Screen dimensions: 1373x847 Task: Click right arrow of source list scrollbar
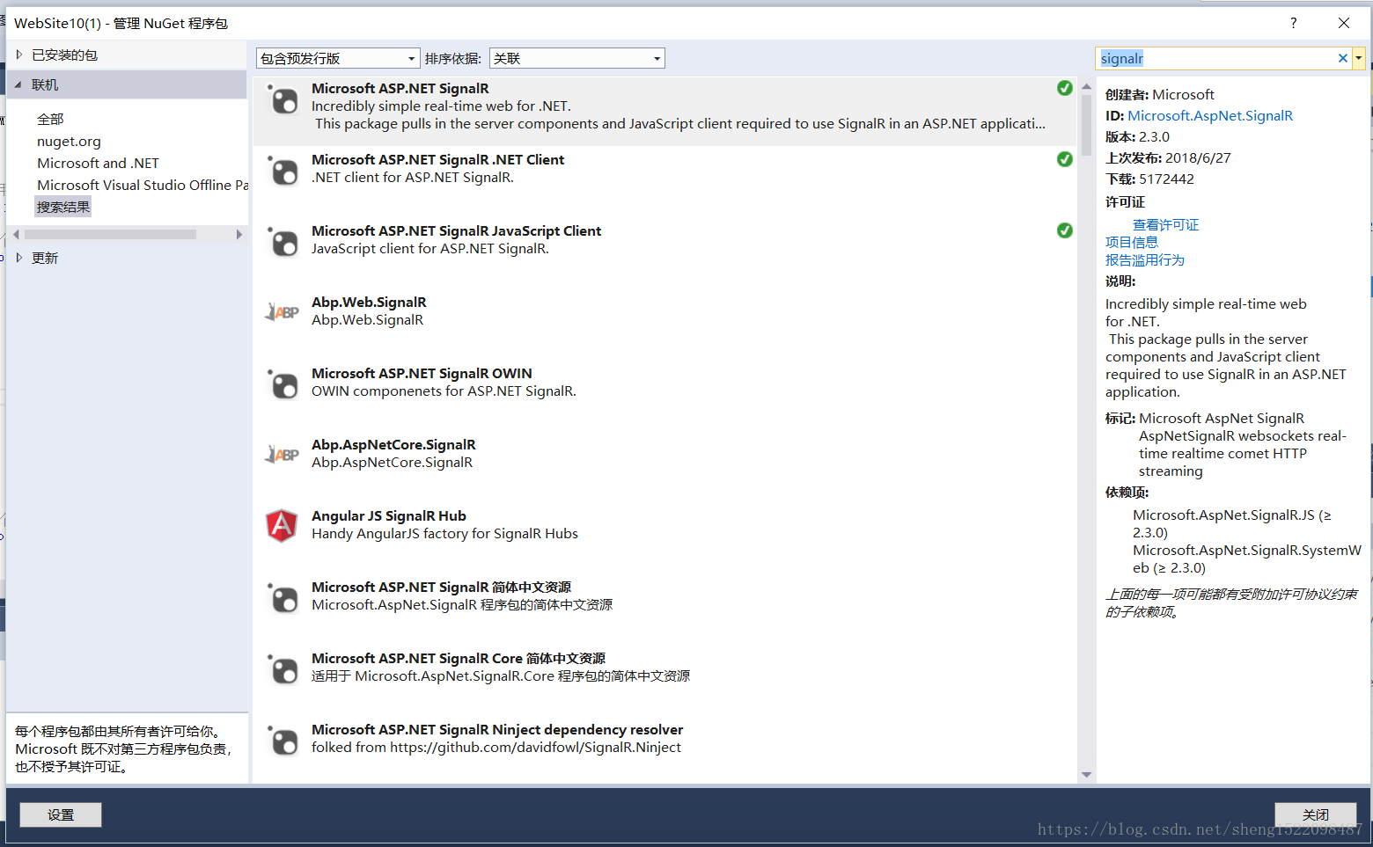coord(239,235)
